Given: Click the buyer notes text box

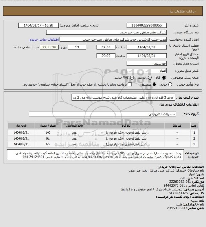Looking at the screenshot, I should click(96, 155).
